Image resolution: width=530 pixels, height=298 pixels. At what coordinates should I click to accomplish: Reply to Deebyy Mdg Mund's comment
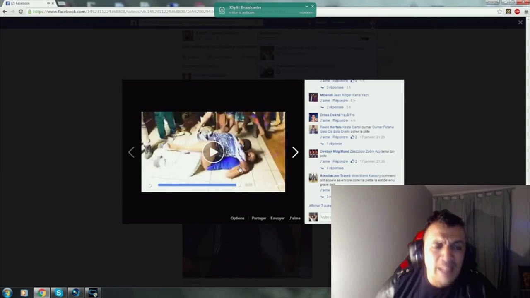340,161
